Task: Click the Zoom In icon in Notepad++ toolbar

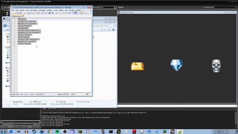Action: 56,13
